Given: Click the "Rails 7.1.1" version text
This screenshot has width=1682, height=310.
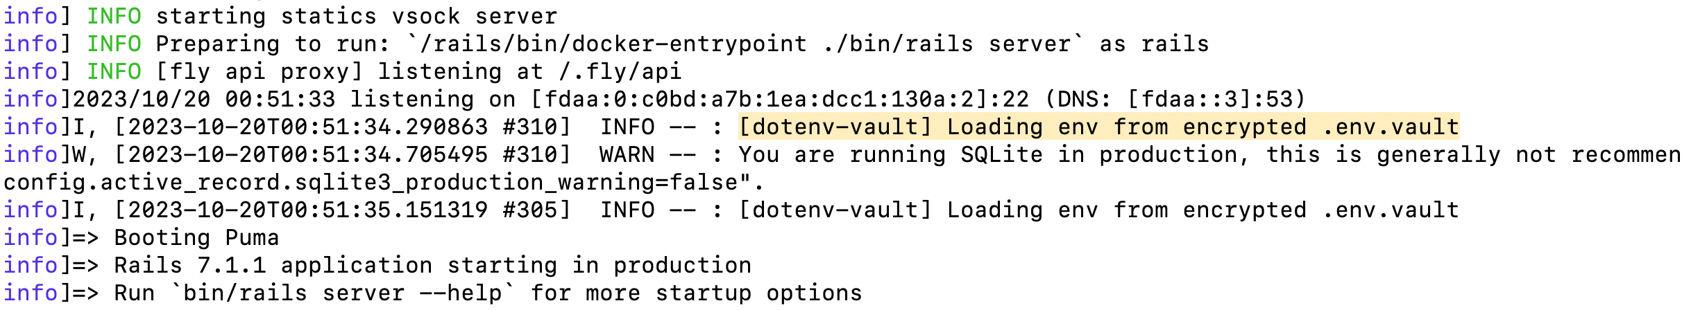Looking at the screenshot, I should pyautogui.click(x=189, y=266).
